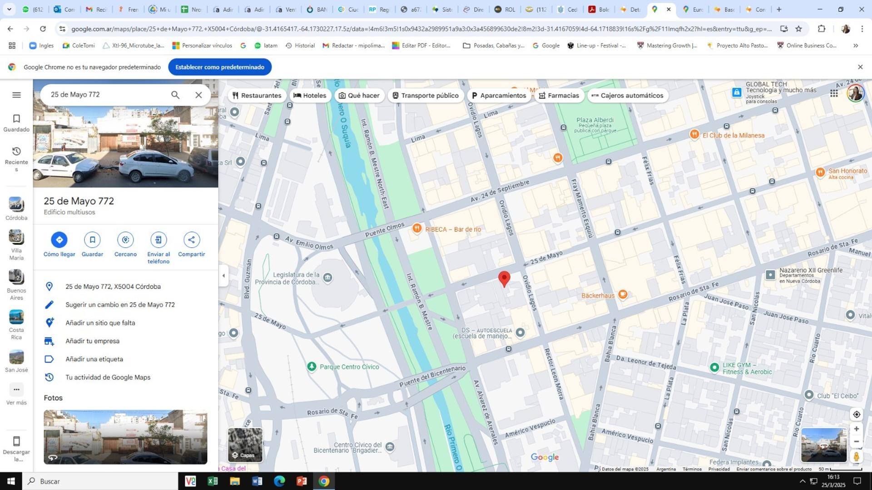Open the Costa Rica recent place
The height and width of the screenshot is (490, 872).
tap(16, 324)
